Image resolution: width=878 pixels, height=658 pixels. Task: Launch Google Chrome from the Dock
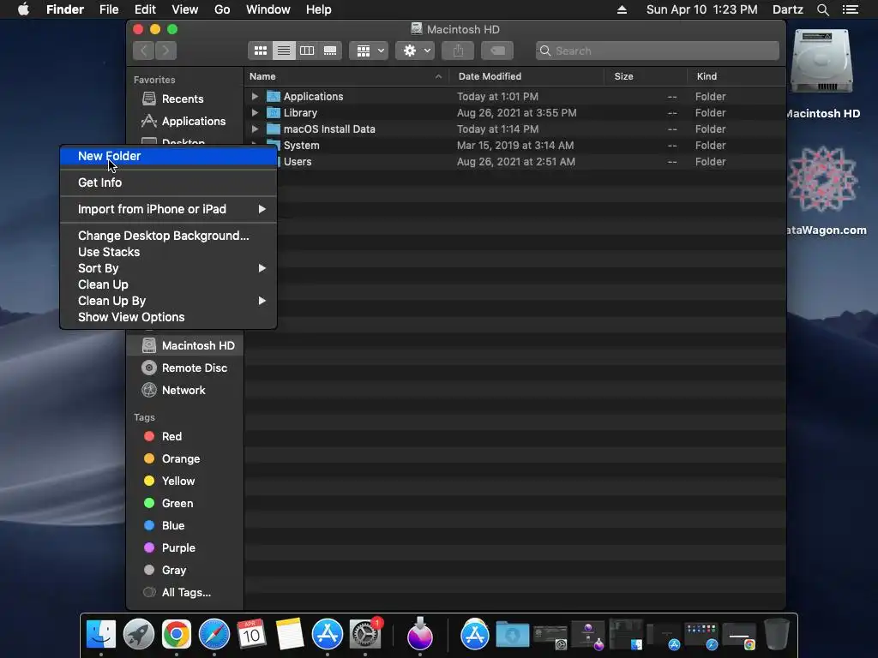click(176, 635)
